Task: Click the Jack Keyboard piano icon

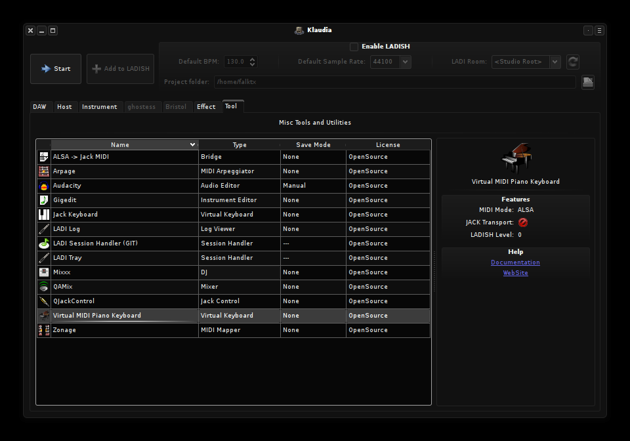Action: point(44,215)
